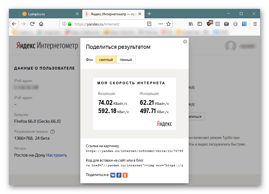Click the globe extension icon
Image resolution: width=269 pixels, height=194 pixels.
235,24
